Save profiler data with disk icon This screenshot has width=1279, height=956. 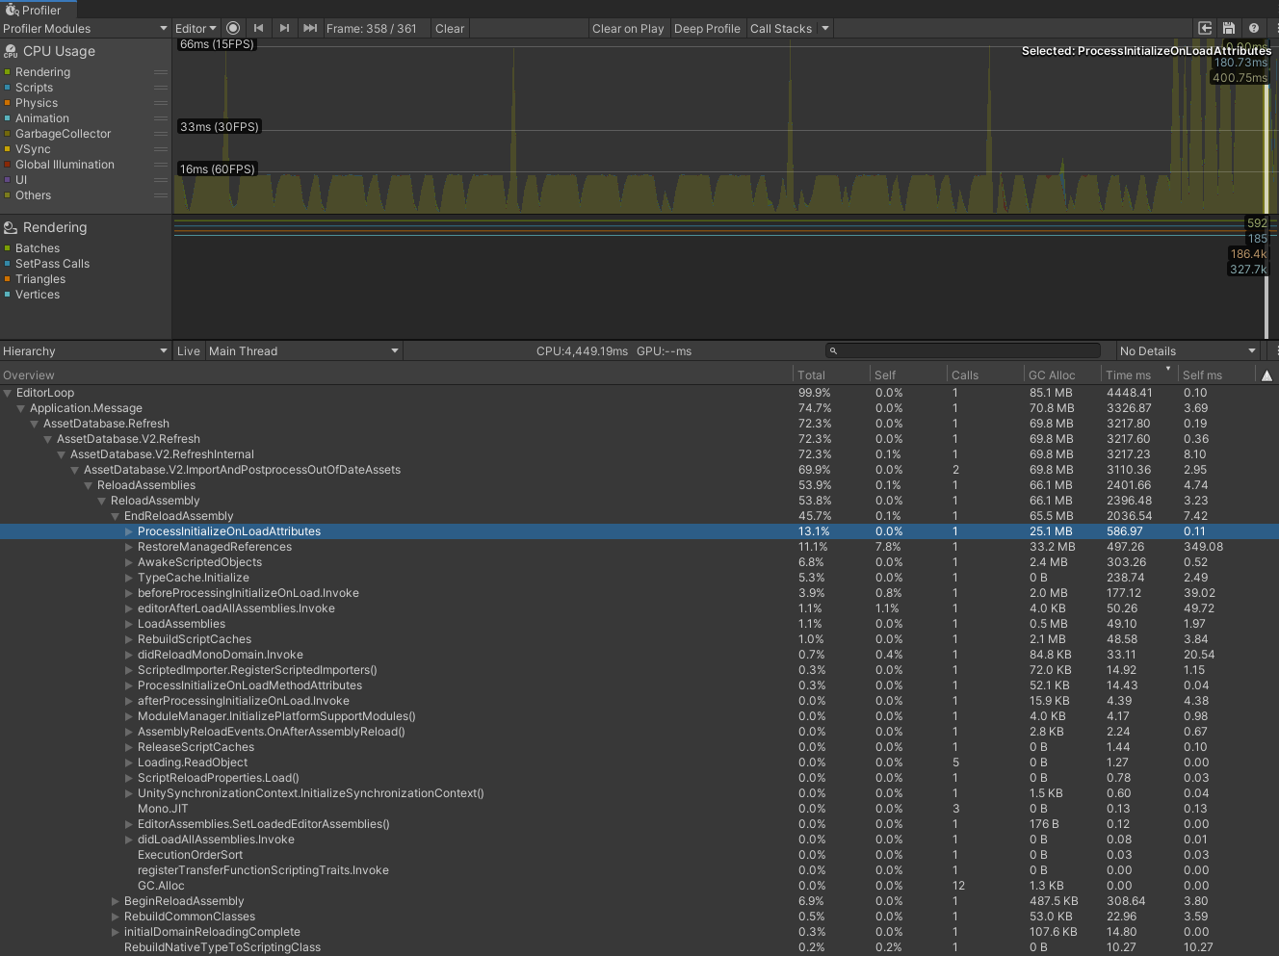1229,28
